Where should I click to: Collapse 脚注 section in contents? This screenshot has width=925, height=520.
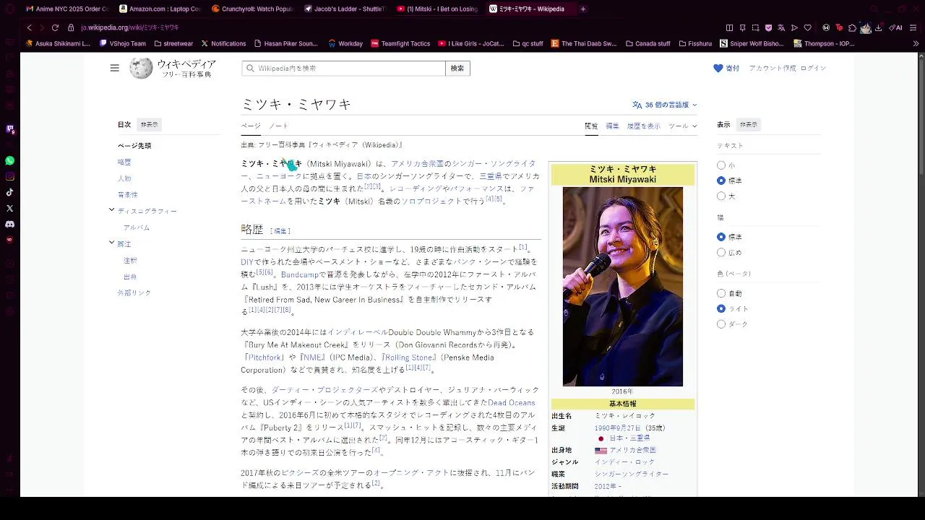click(x=111, y=243)
